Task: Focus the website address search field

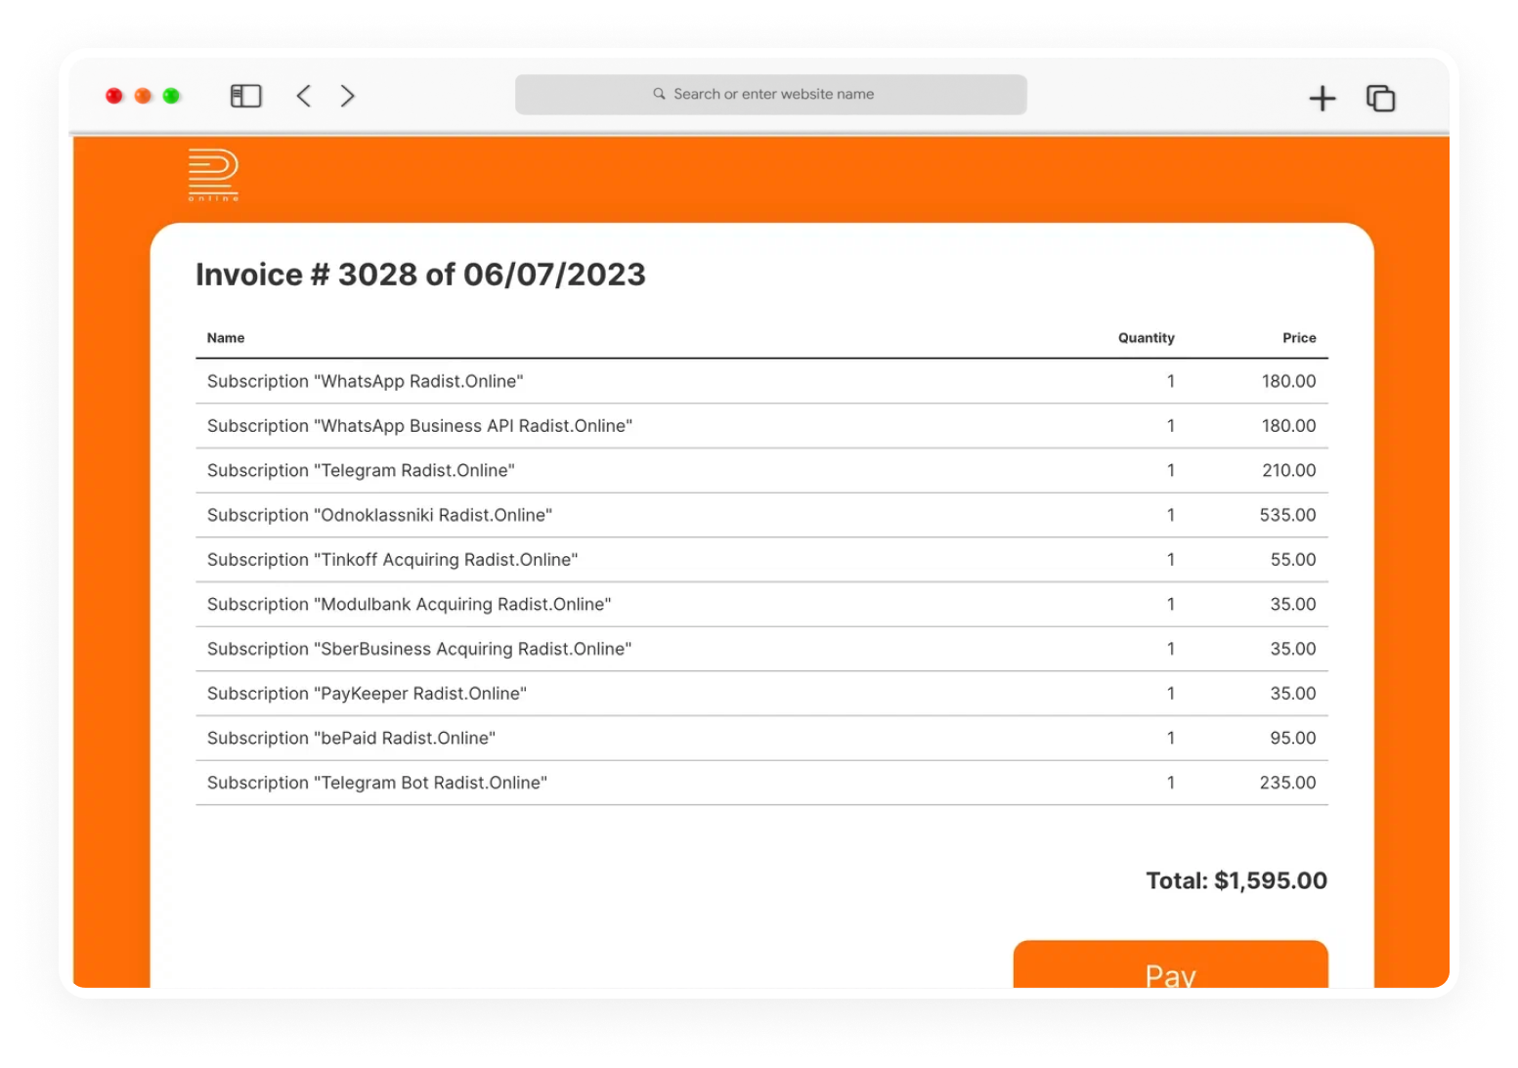Action: 770,95
